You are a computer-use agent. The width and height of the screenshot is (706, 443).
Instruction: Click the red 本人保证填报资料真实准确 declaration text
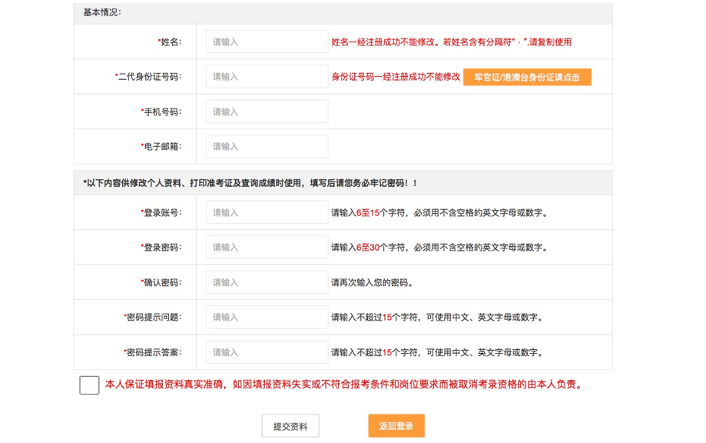click(344, 385)
